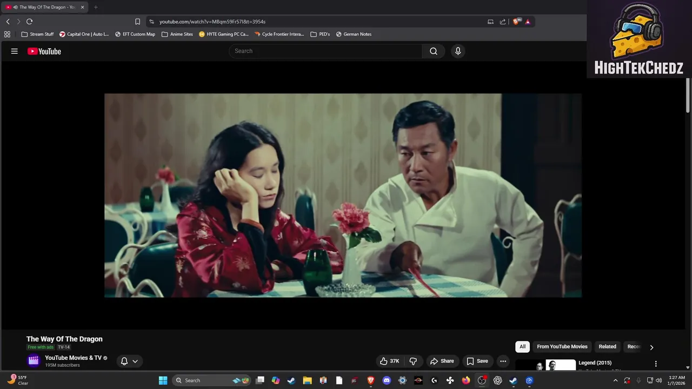Screen dimensions: 692x389
Task: Bookmark this page icon
Action: click(x=137, y=22)
